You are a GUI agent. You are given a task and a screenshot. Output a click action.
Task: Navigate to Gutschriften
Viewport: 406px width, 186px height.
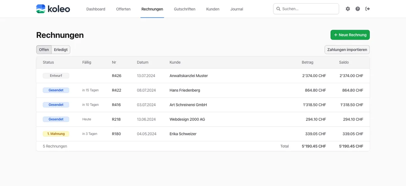pyautogui.click(x=184, y=9)
